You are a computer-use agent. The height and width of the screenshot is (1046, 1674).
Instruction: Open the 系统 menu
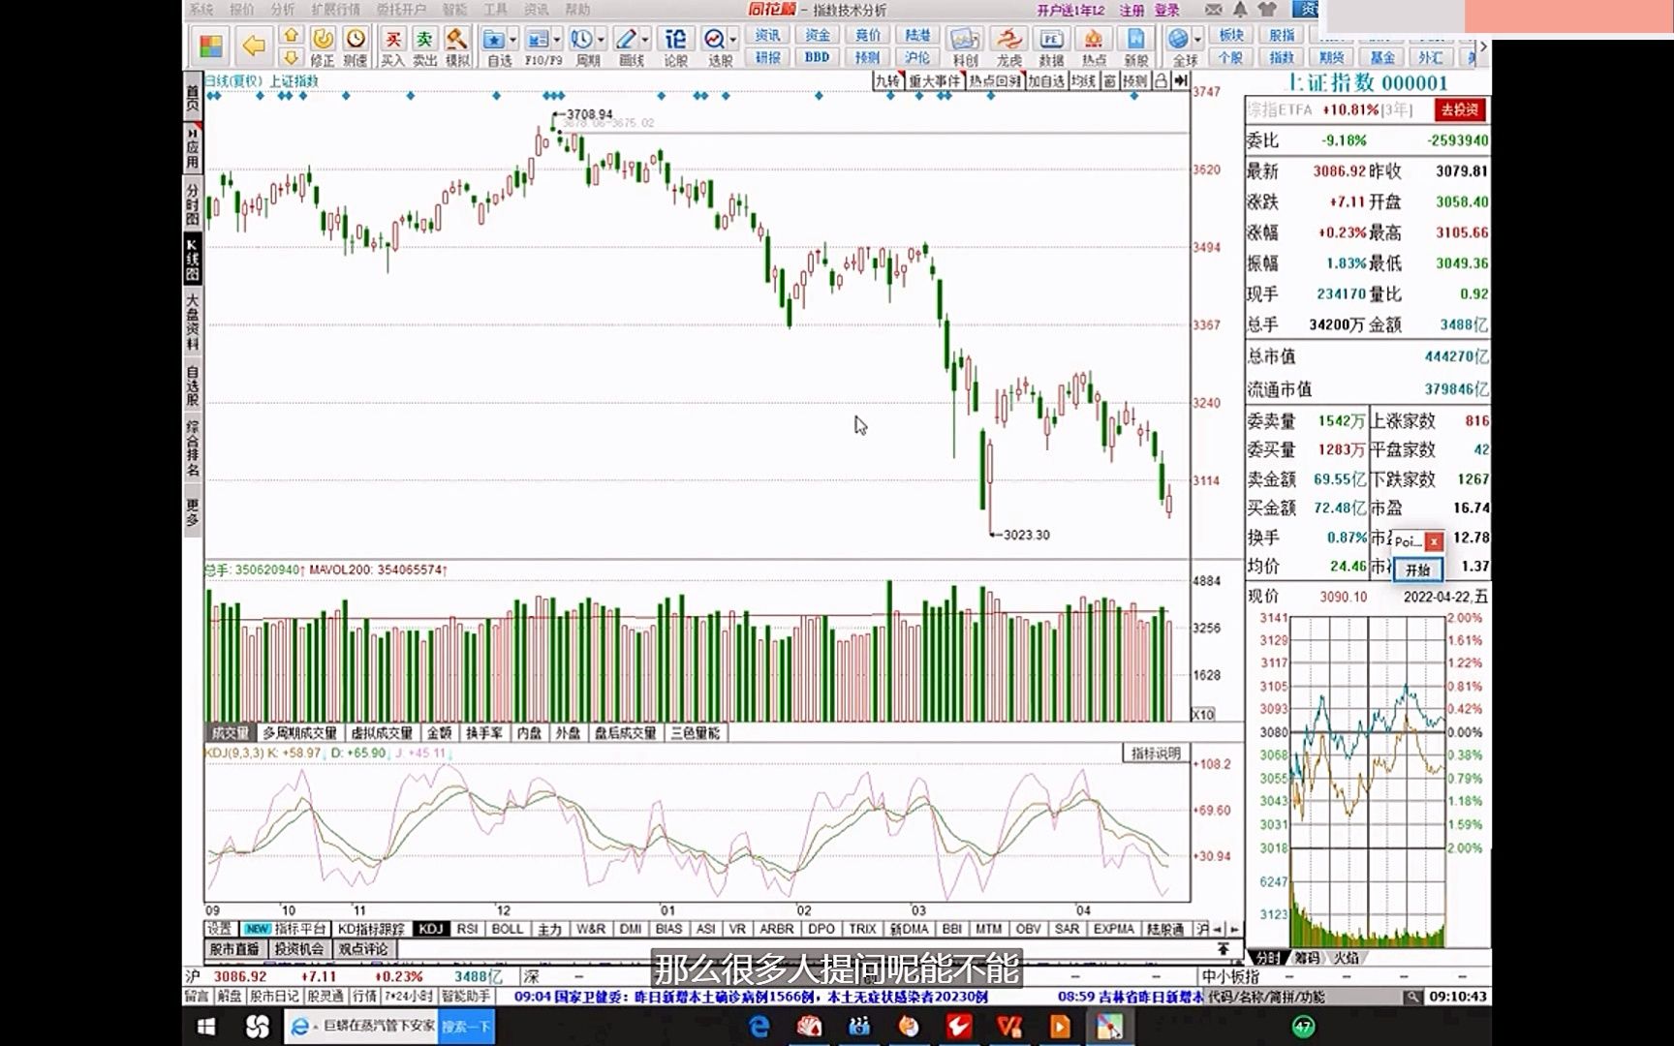click(201, 10)
